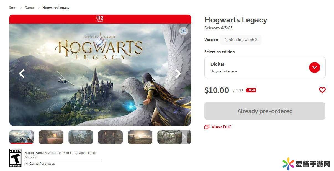This screenshot has width=334, height=171.
Task: Open the fullscreen image viewer icon
Action: tap(184, 31)
